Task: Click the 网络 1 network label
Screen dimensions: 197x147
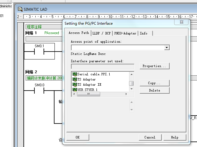Action: [31, 33]
